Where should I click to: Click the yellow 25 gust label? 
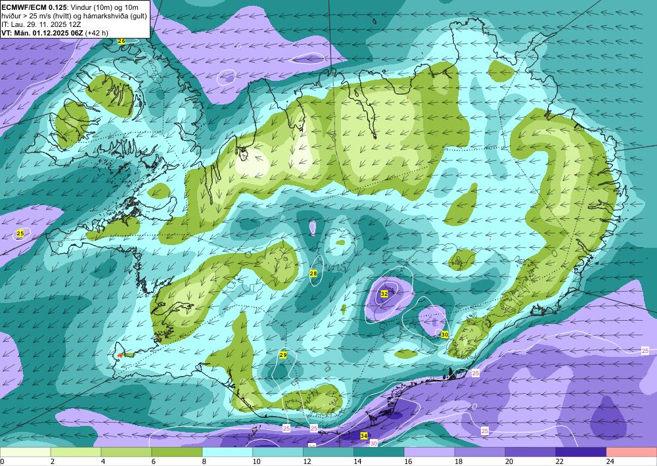(x=20, y=233)
